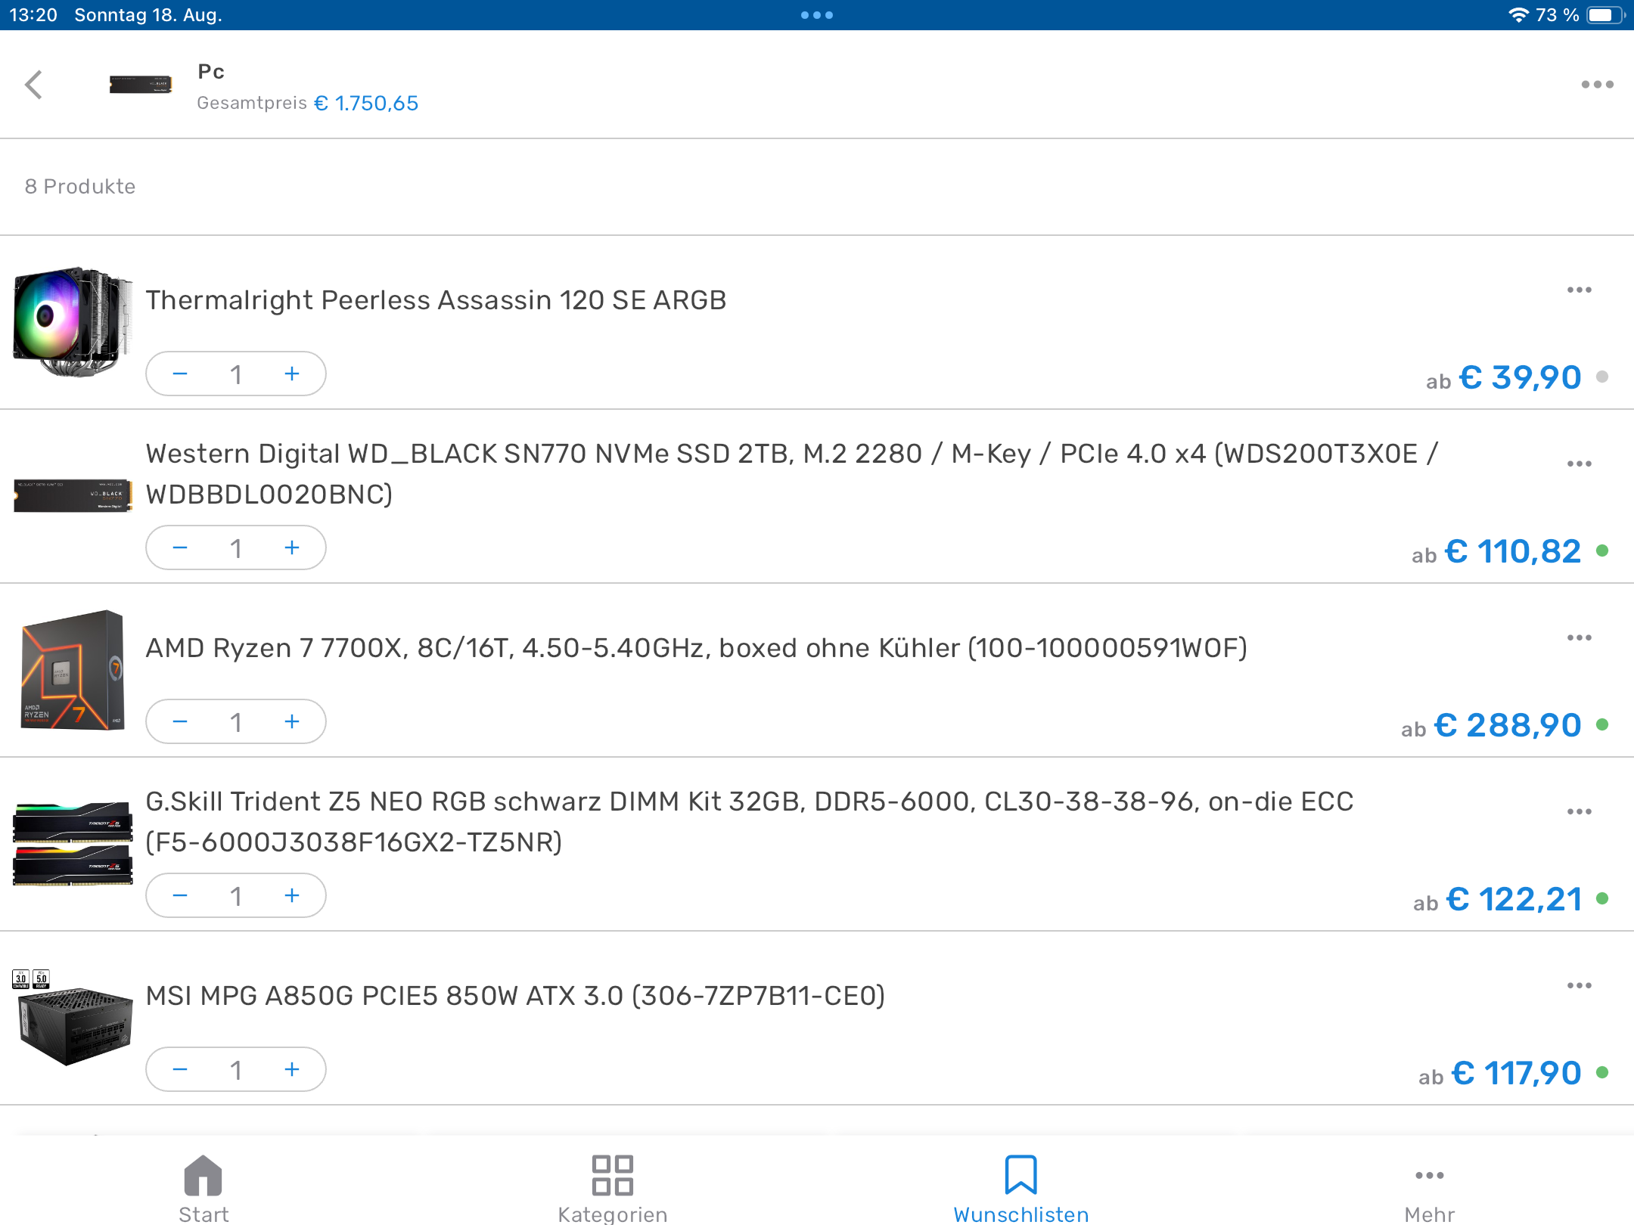
Task: Decrease quantity of MSI MPG A850G
Action: pos(180,1069)
